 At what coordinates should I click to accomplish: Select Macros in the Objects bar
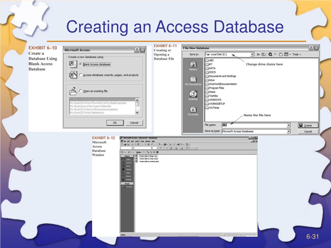tap(127, 176)
